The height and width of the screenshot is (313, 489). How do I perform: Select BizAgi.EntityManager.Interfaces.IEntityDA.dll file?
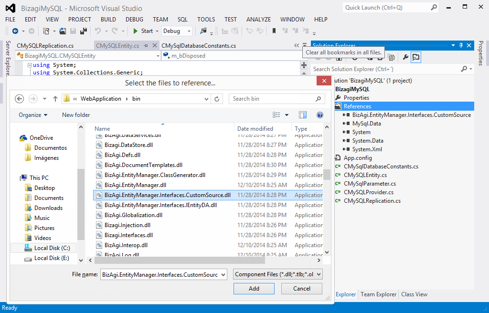pyautogui.click(x=160, y=205)
